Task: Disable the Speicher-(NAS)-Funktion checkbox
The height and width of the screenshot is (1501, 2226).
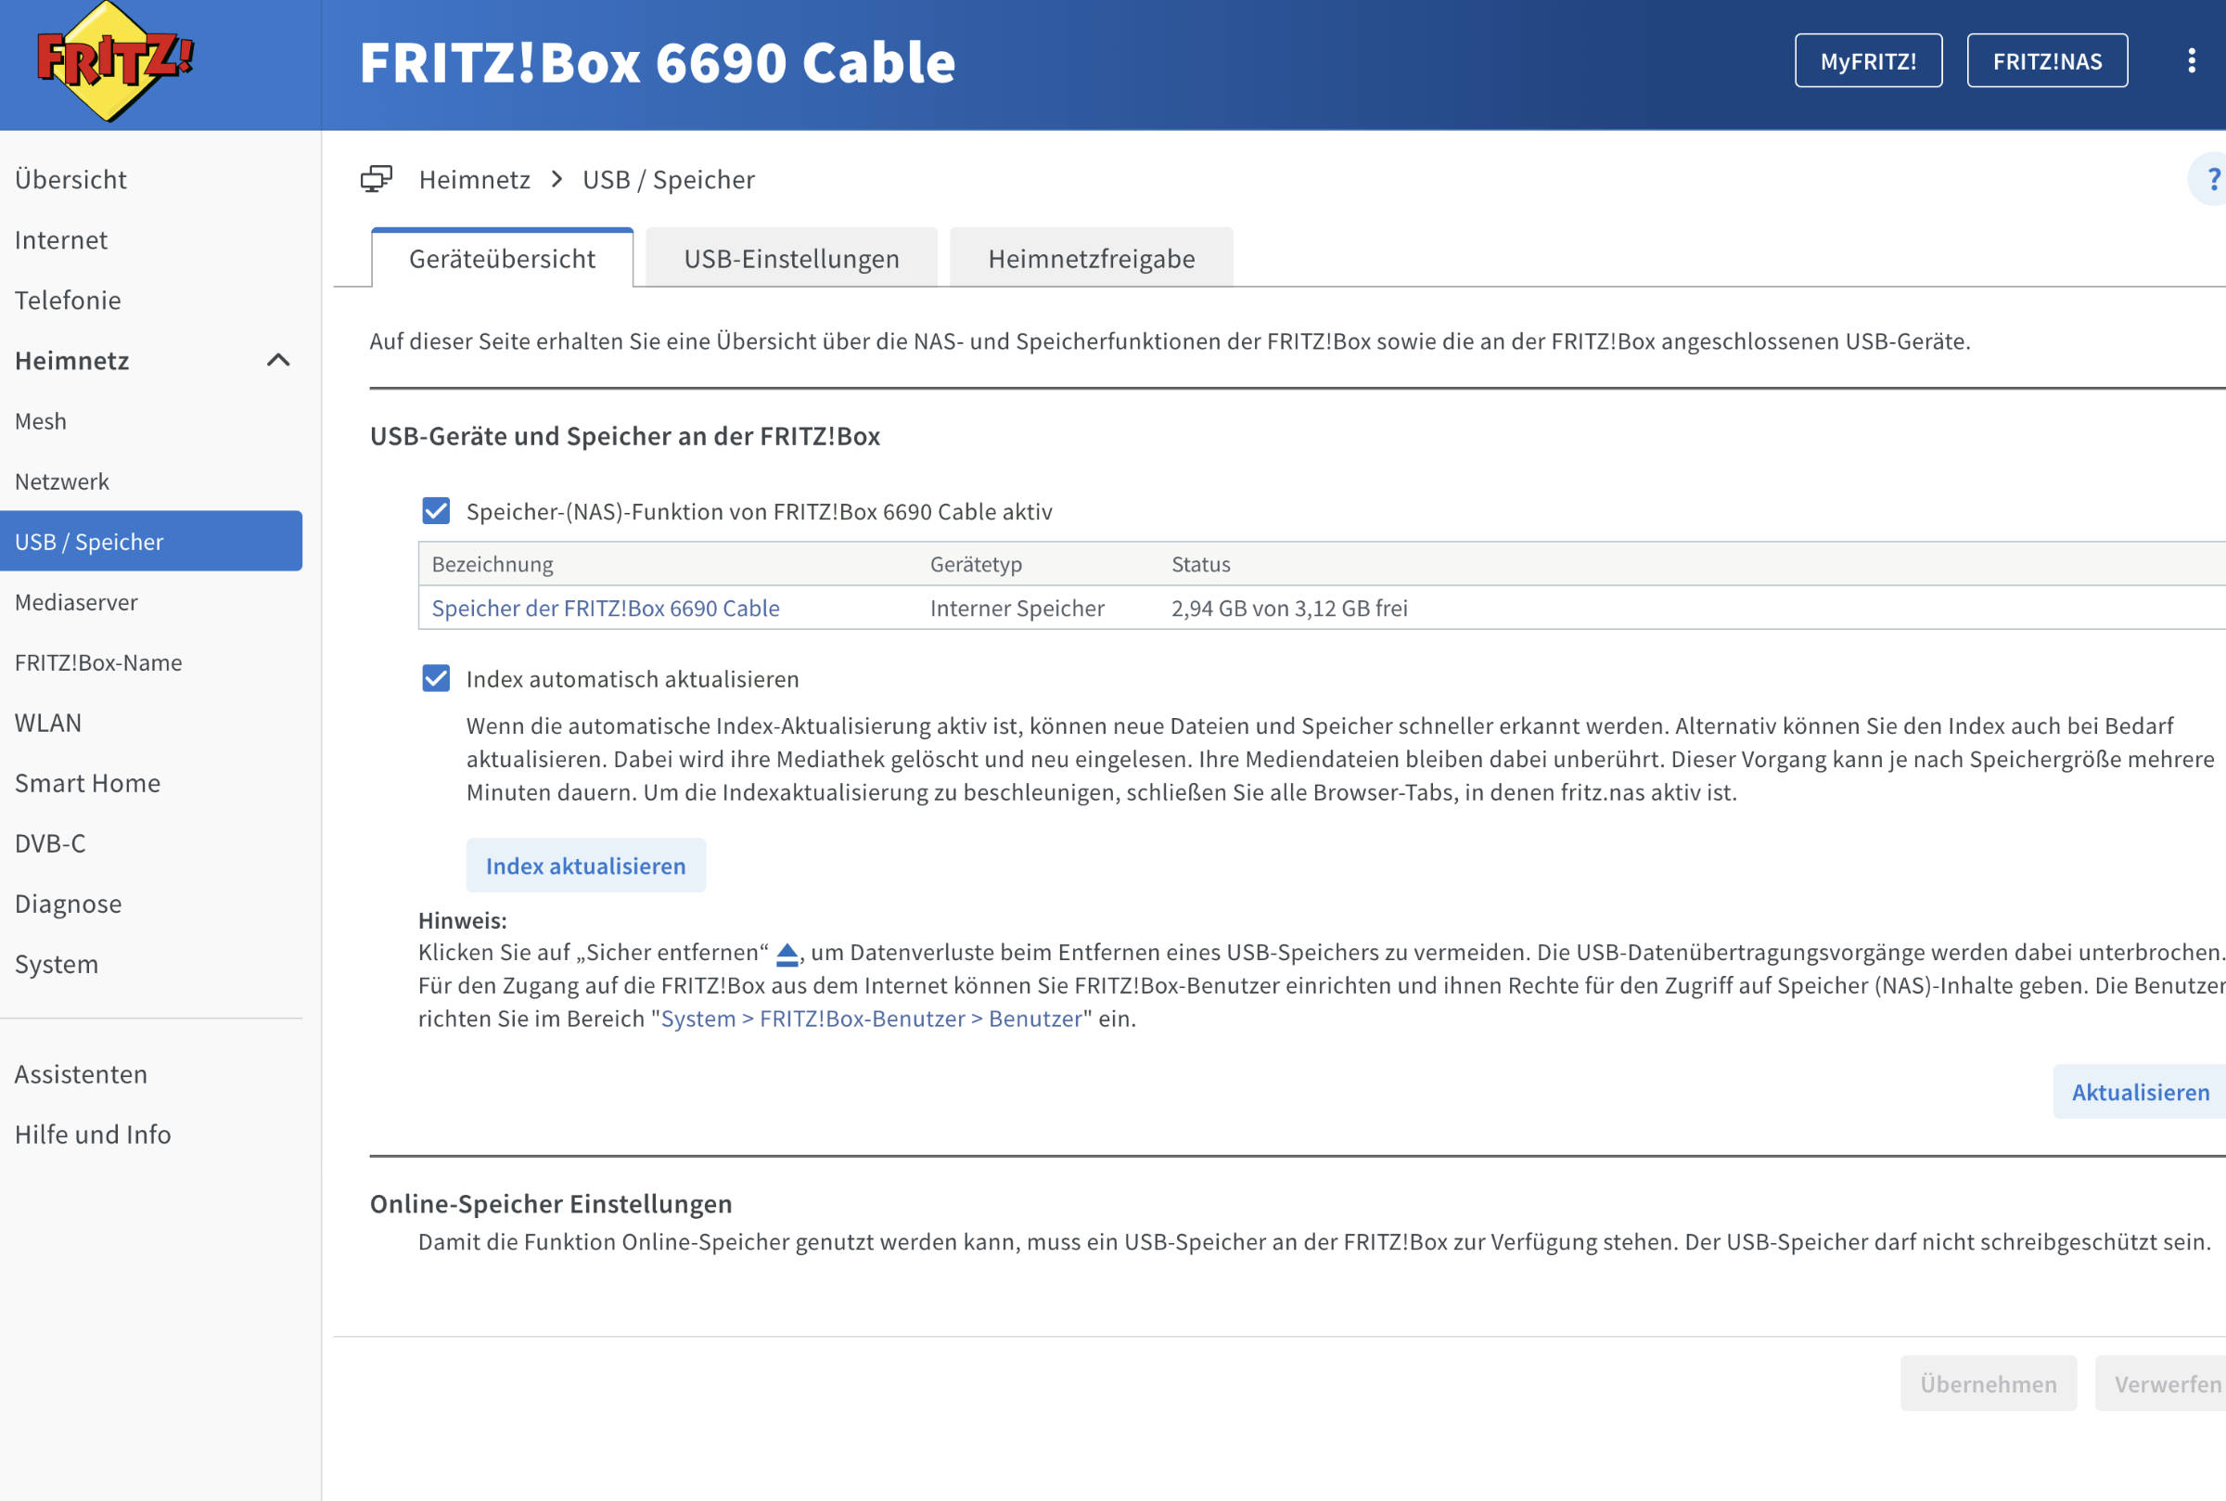Action: [437, 511]
